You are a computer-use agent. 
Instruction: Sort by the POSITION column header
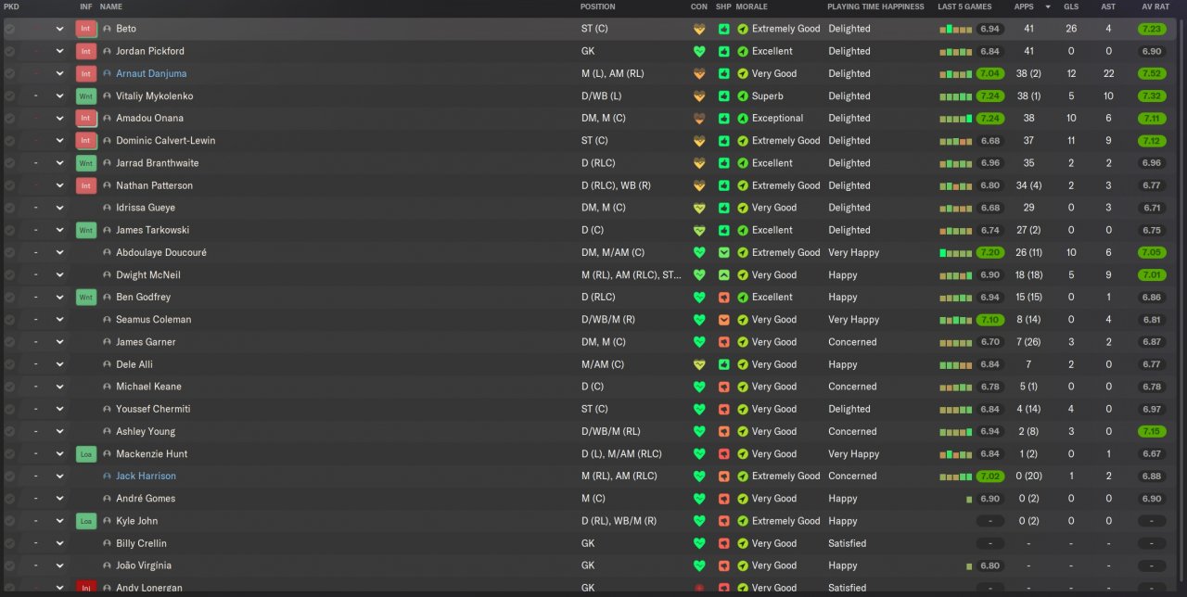point(598,6)
